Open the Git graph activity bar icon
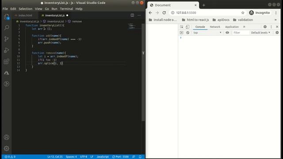The height and width of the screenshot is (159, 283). [7, 84]
